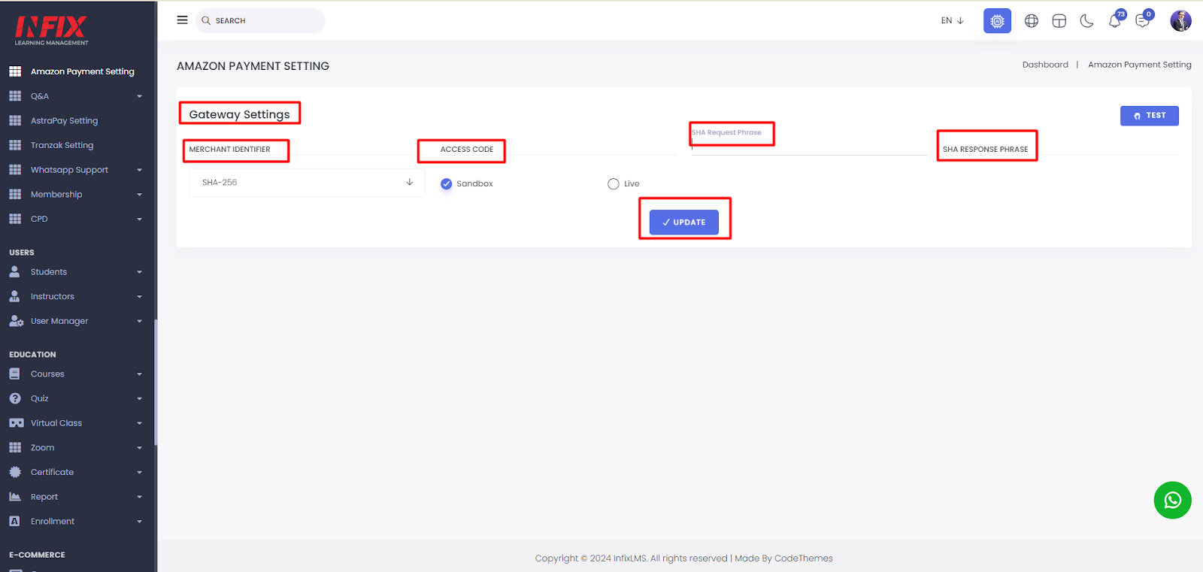Open Membership menu item
Viewport: 1203px width, 572px height.
[56, 194]
